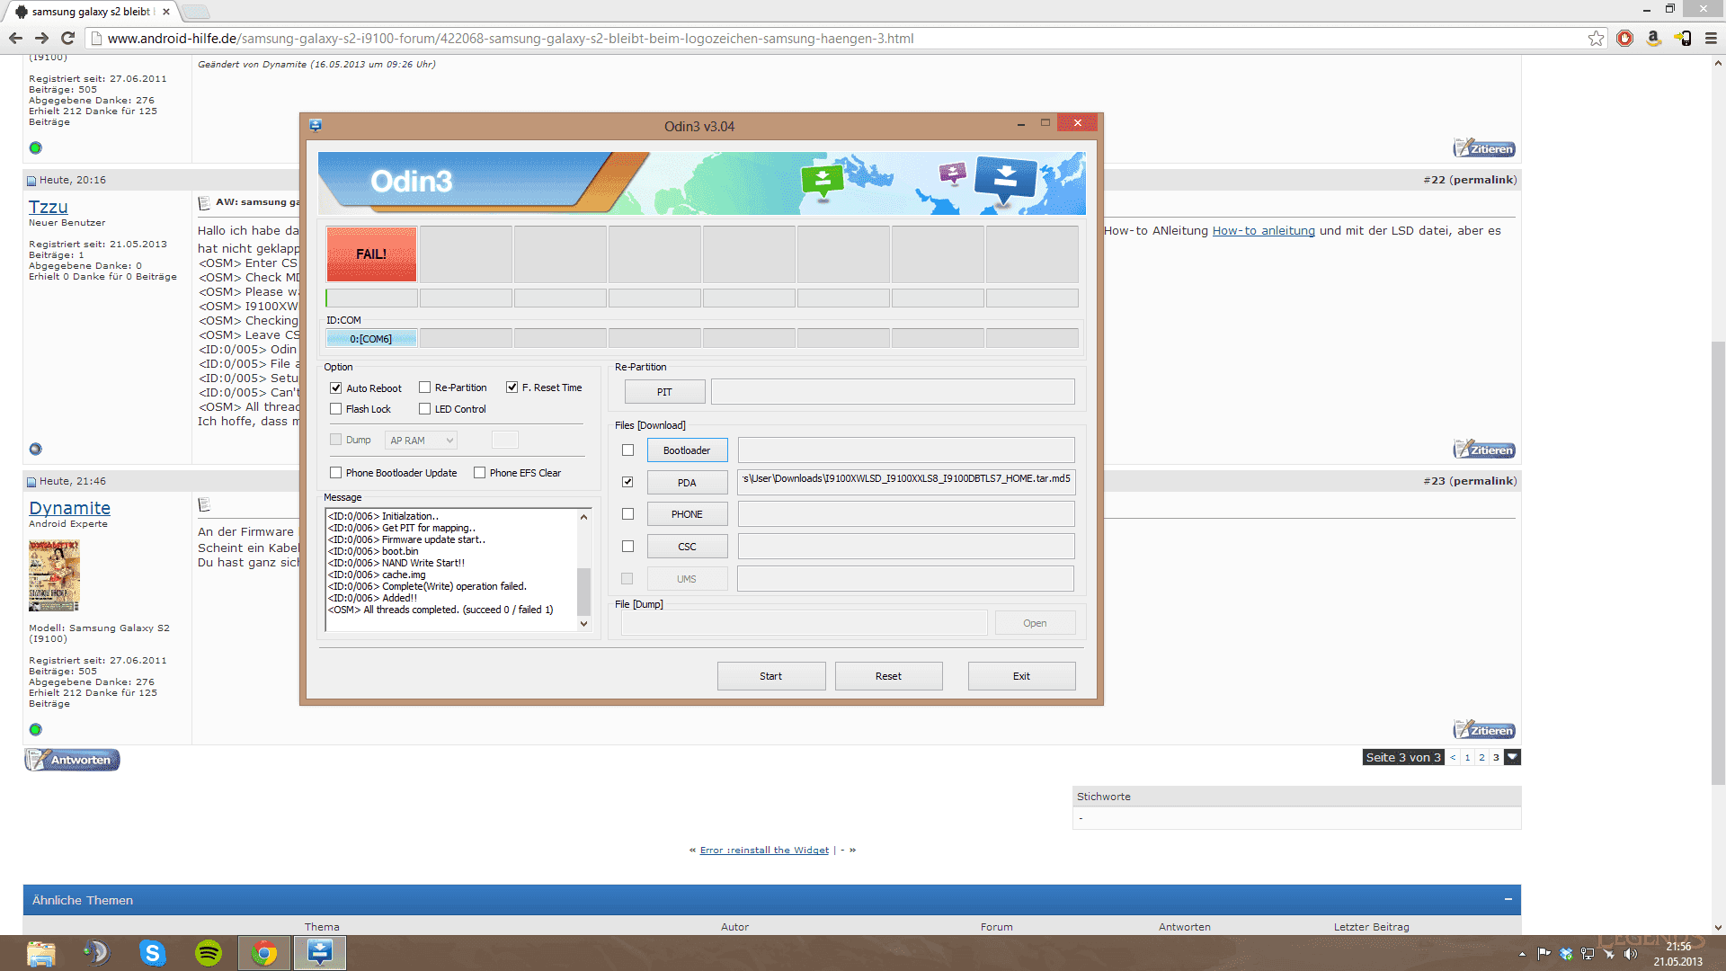Open network status in the system tray
Screen dimensions: 1726x971
[1588, 954]
